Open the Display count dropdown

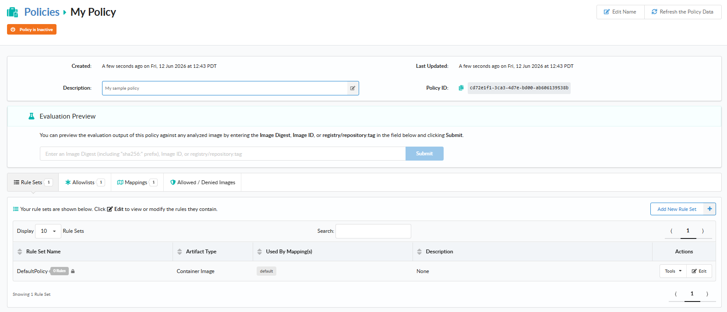[x=48, y=231]
